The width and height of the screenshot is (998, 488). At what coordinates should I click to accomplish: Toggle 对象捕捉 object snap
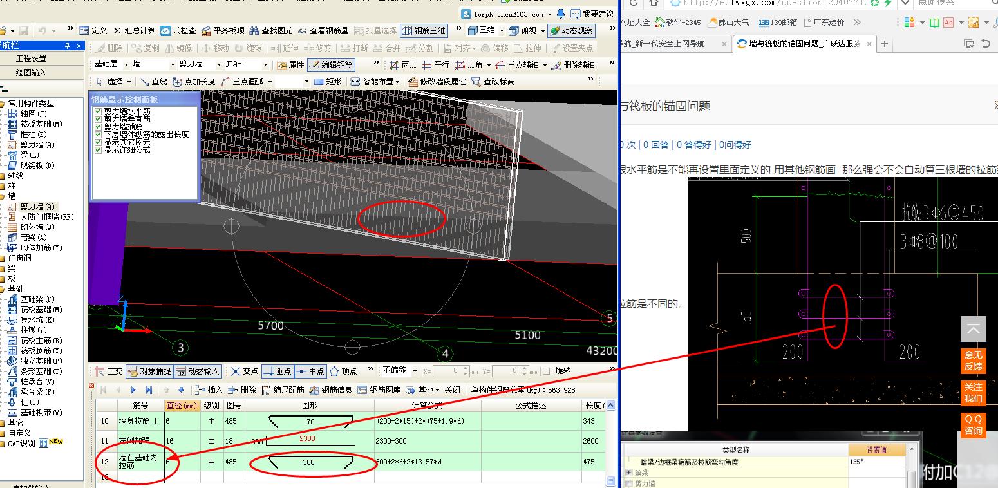[149, 371]
